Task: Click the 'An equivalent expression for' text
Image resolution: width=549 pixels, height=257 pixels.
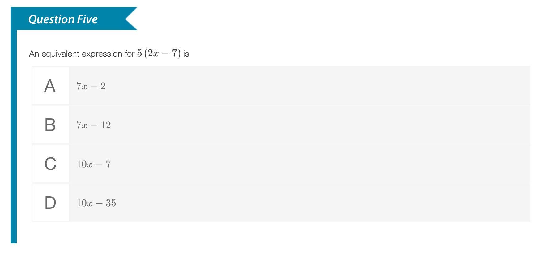Action: (82, 54)
